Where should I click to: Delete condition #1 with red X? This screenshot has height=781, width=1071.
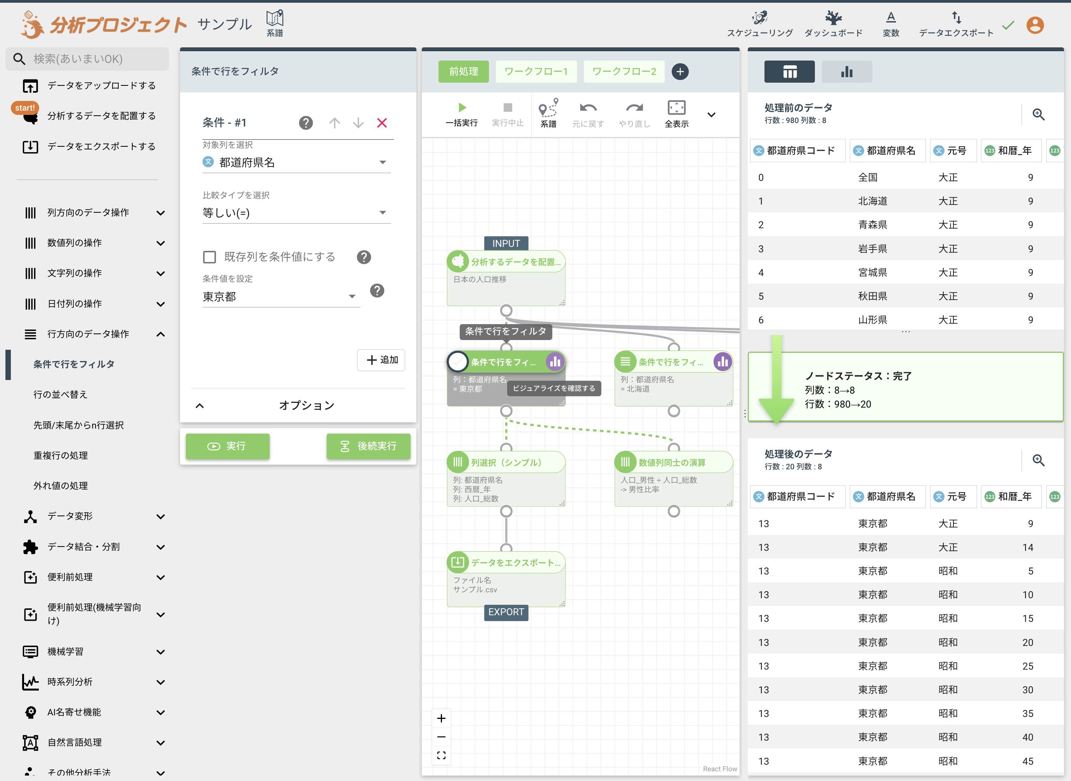(x=382, y=123)
